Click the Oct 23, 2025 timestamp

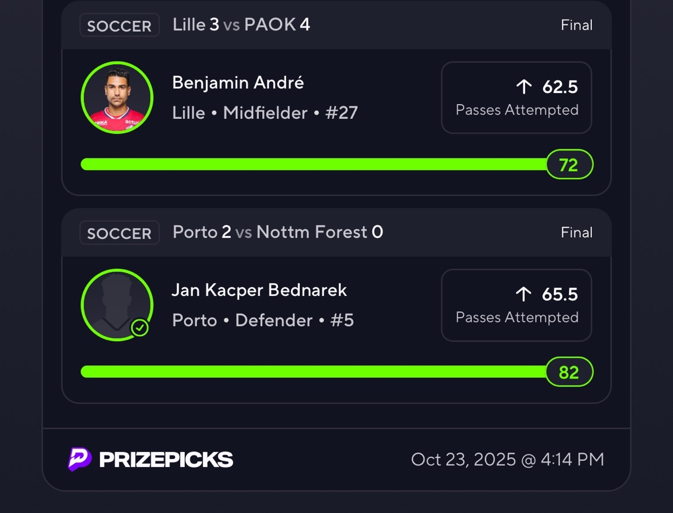pyautogui.click(x=507, y=460)
